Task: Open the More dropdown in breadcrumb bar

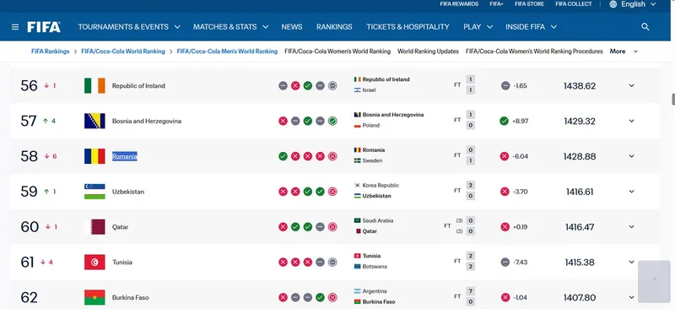Action: [624, 51]
